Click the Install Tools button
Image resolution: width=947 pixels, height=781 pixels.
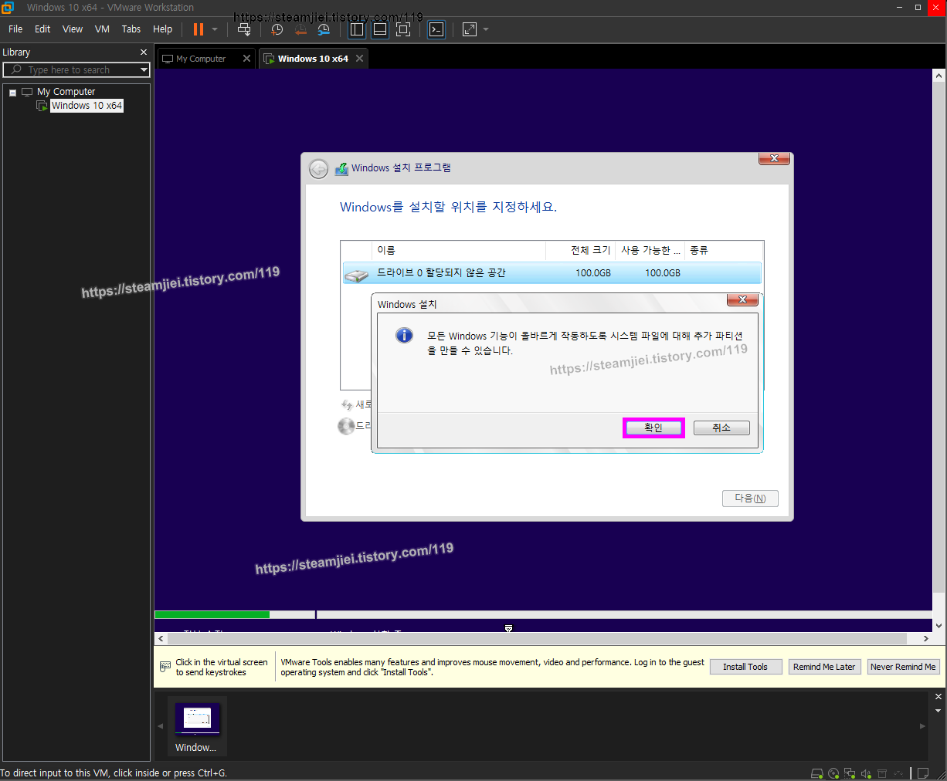point(745,667)
